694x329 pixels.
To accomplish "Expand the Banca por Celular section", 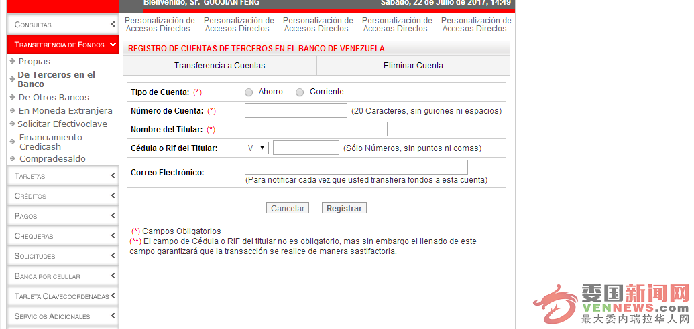I will point(63,276).
